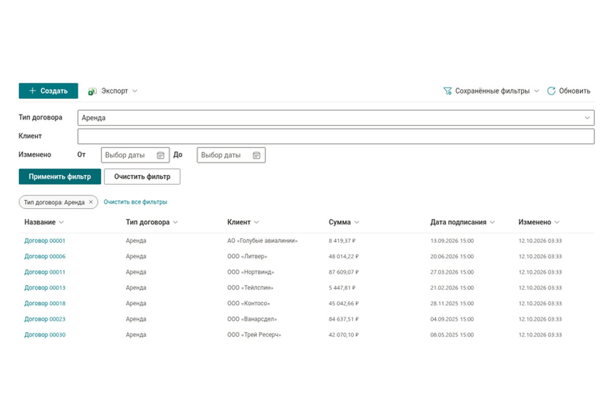The height and width of the screenshot is (408, 612).
Task: Open the Название column header menu
Action: pyautogui.click(x=61, y=222)
